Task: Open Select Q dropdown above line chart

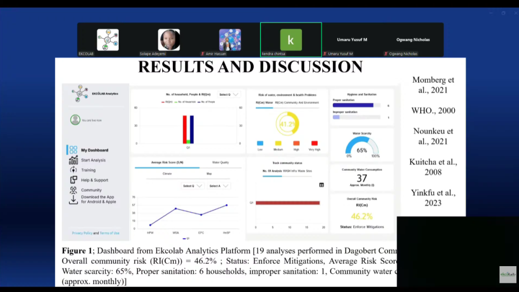Action: 193,186
